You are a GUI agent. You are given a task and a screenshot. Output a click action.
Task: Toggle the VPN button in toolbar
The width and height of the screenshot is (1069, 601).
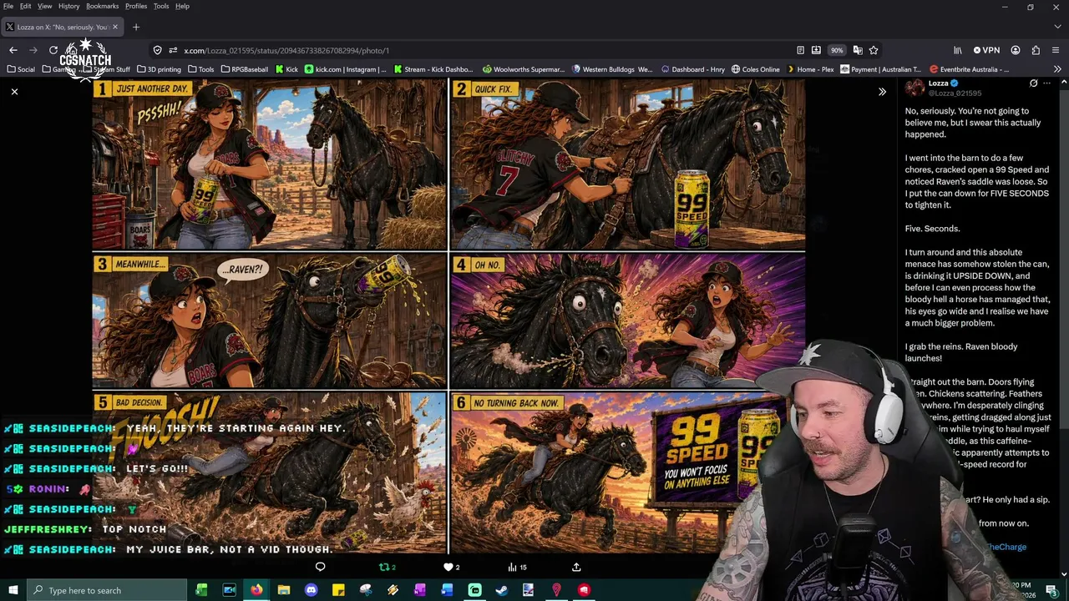[985, 50]
